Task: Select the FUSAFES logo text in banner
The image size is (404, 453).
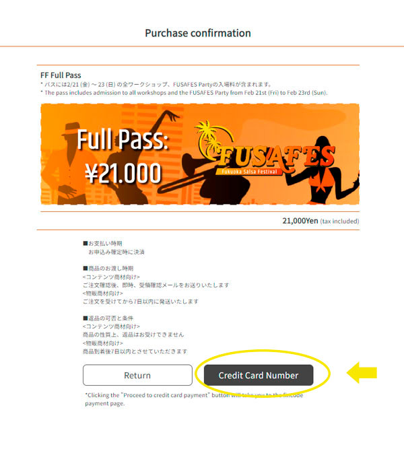Action: [x=276, y=157]
